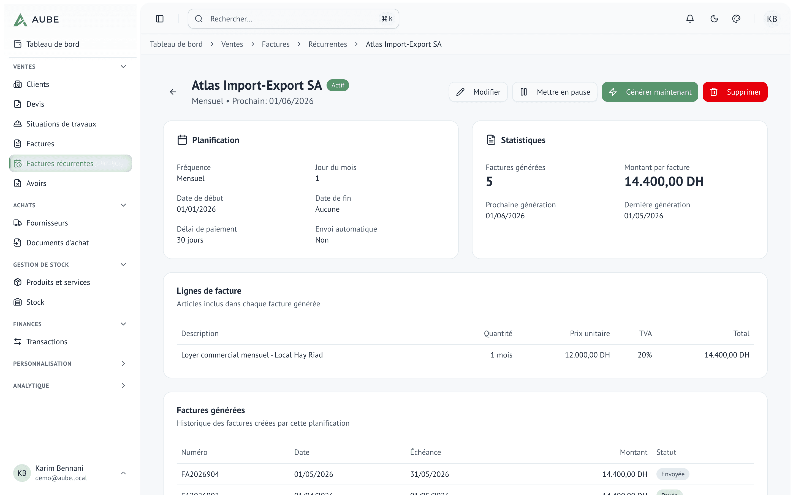This screenshot has width=793, height=495.
Task: Click the Échéance column header
Action: pyautogui.click(x=425, y=452)
